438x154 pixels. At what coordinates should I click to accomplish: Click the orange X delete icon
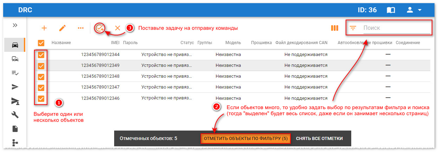pyautogui.click(x=118, y=28)
